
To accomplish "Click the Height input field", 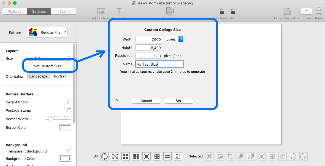I will 149,47.
